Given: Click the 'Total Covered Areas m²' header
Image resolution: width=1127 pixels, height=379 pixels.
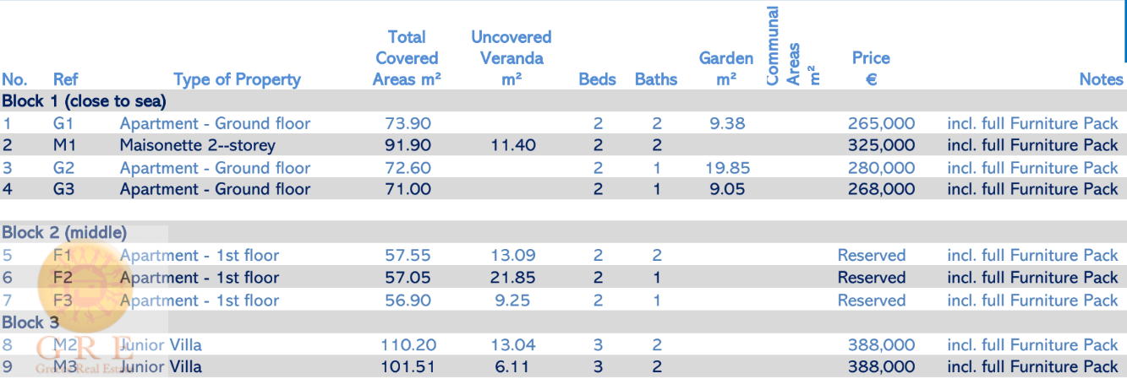Looking at the screenshot, I should click(407, 58).
